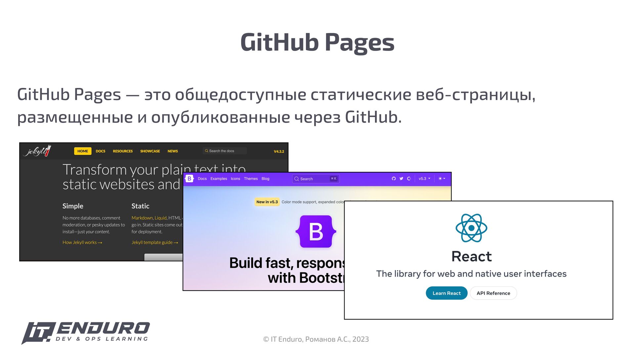Open SHOWCASE in the Jekyll navigation
Screen dimensions: 635x357
pyautogui.click(x=150, y=151)
